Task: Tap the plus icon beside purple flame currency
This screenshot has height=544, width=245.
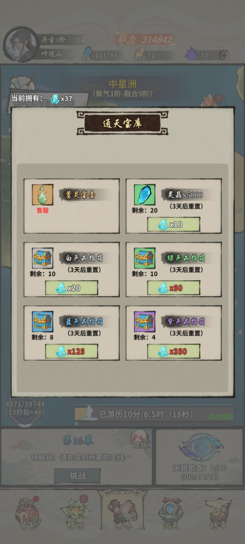Action: [224, 55]
